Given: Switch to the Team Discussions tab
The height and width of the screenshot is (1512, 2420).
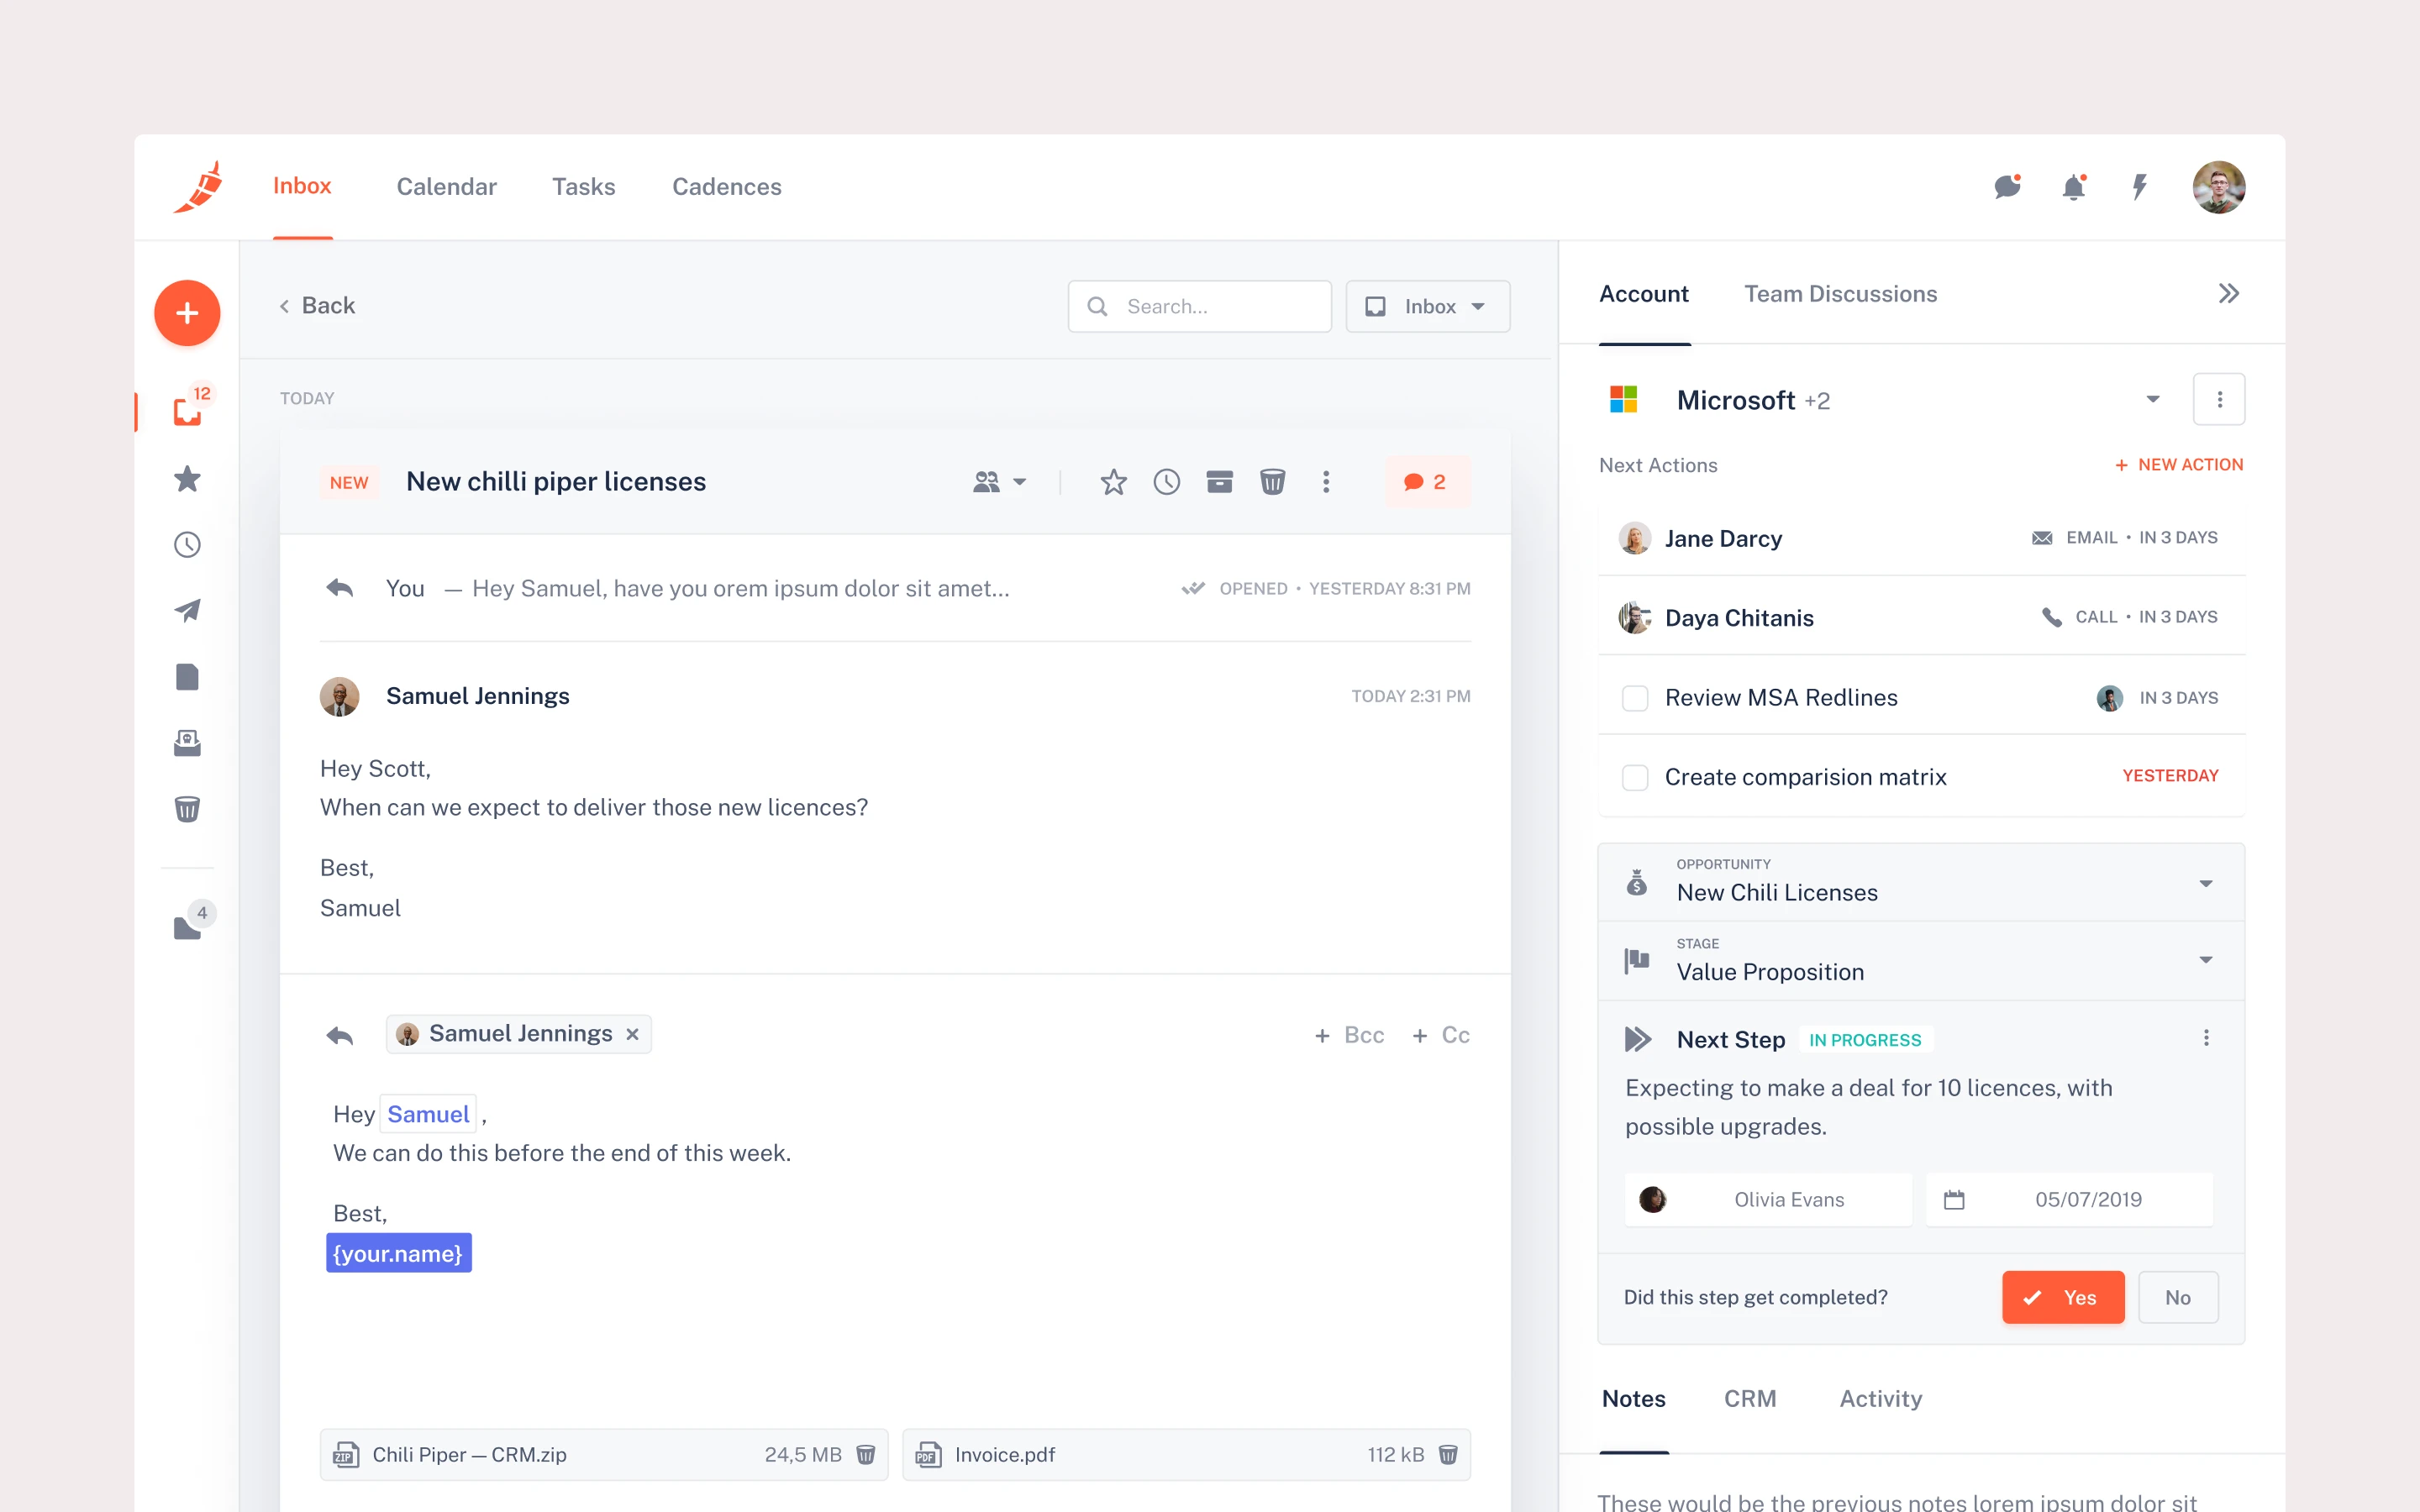Looking at the screenshot, I should (1840, 294).
